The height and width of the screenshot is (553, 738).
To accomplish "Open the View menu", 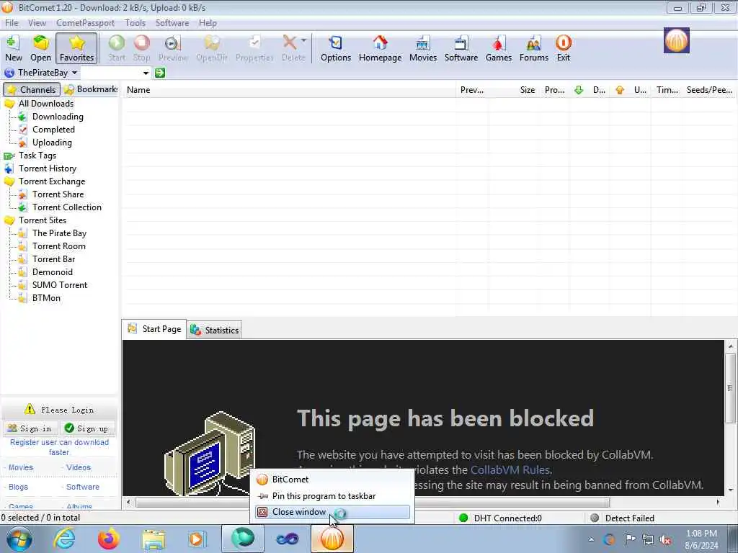I will point(37,23).
